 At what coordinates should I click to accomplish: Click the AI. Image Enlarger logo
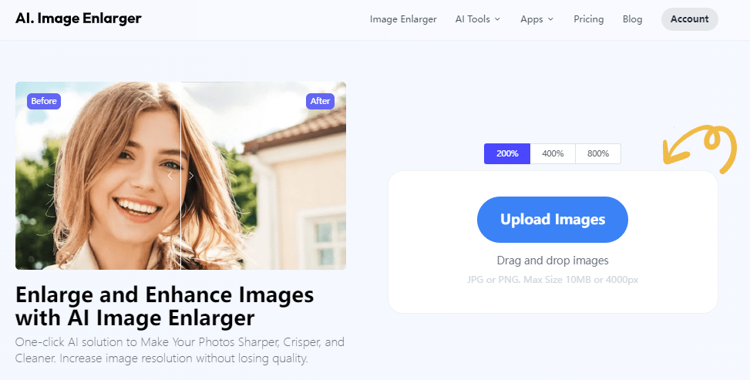click(78, 18)
